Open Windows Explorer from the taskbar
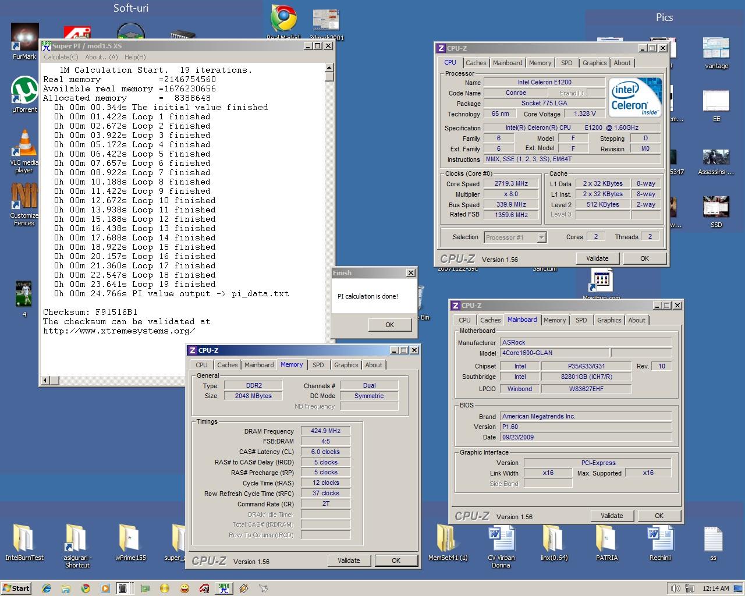The height and width of the screenshot is (596, 745). (66, 588)
